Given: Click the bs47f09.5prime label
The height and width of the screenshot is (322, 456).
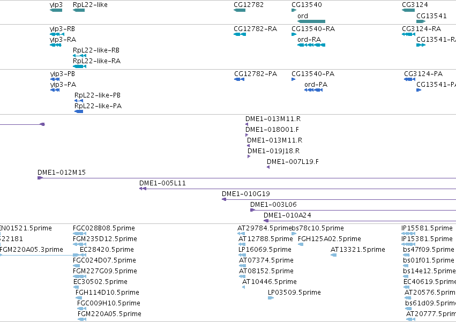Looking at the screenshot, I should coord(429,250).
